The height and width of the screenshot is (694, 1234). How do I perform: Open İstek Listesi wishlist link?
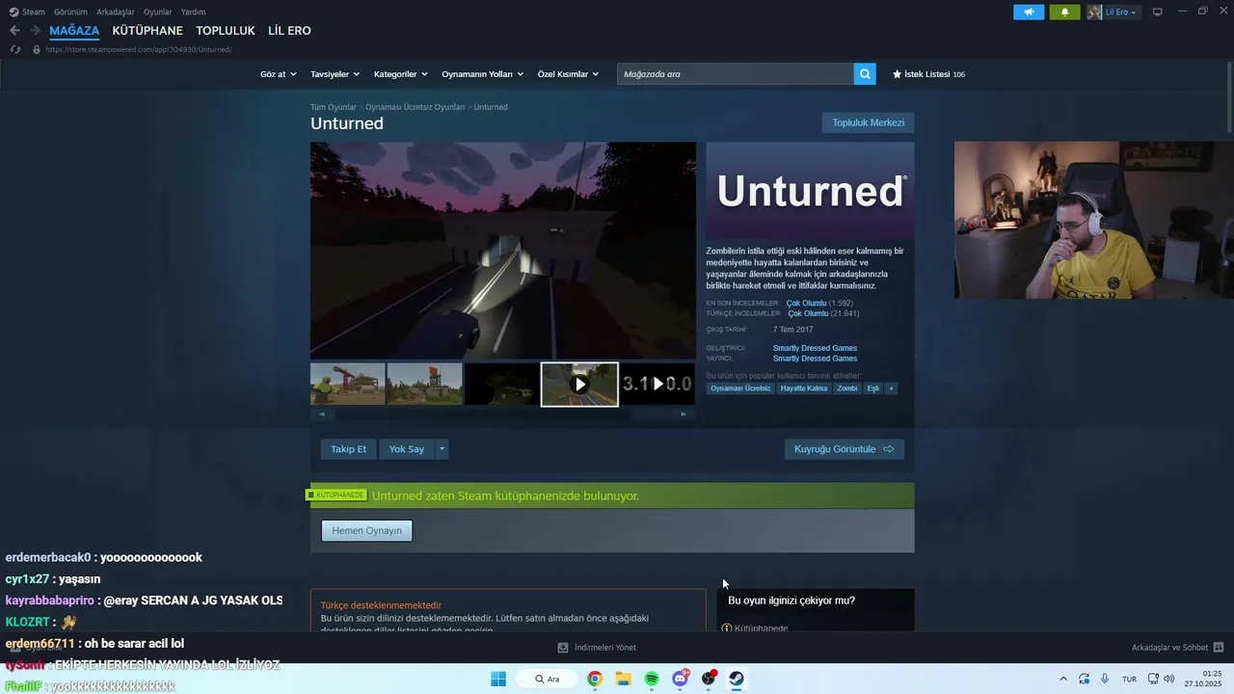point(928,74)
